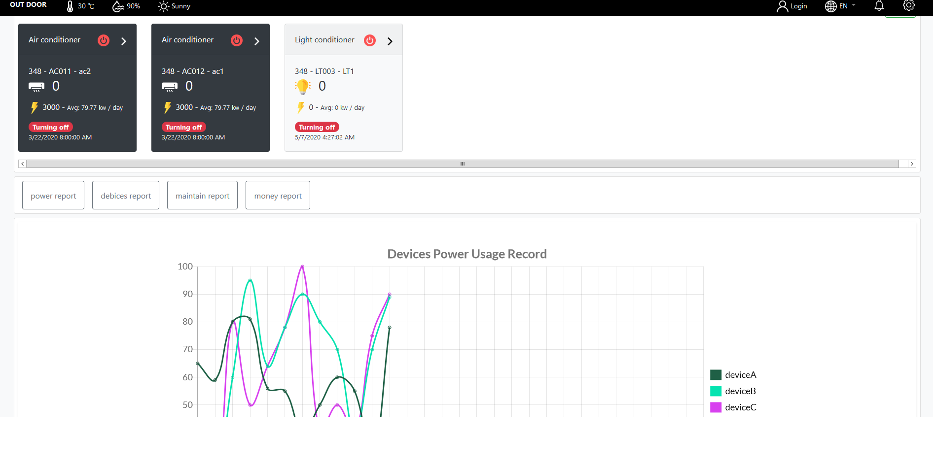Open the power report tab
The height and width of the screenshot is (470, 933).
pos(53,195)
